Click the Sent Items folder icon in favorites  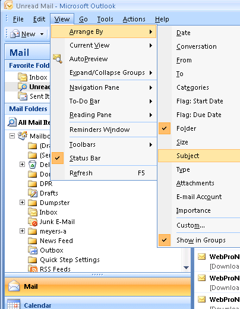[x=23, y=96]
